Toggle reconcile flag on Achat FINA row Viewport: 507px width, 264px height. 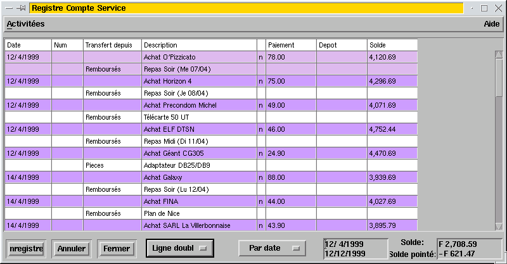[260, 201]
